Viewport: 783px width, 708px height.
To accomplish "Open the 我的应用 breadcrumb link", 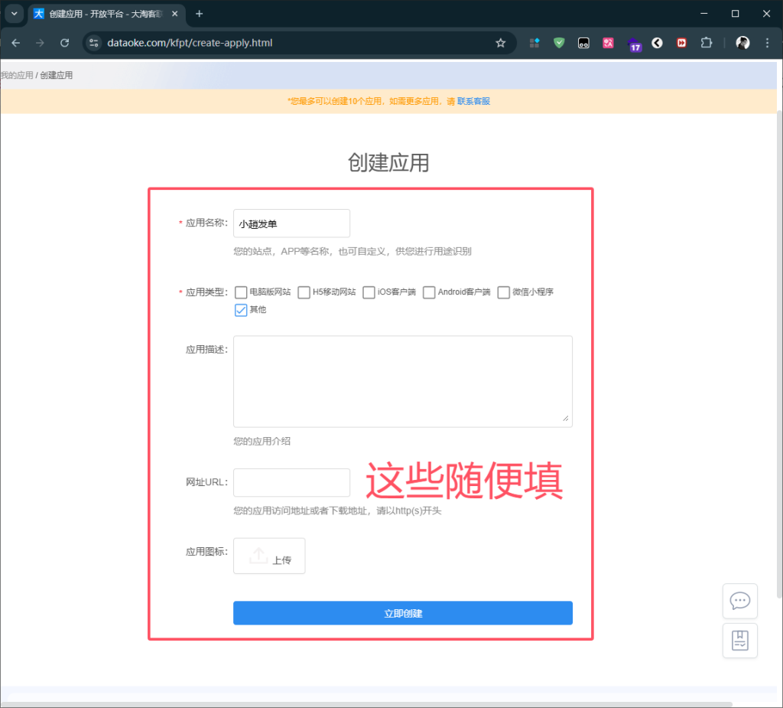I will (x=15, y=74).
